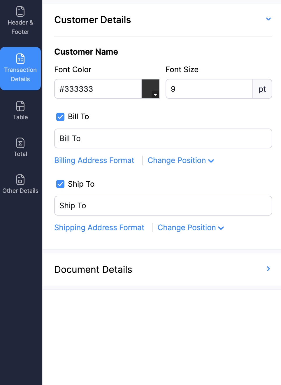Click the Bill To label text box
Screen dimensions: 281x385
pos(163,138)
